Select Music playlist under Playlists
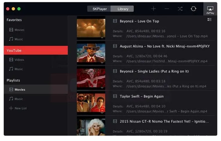221x141 pixels. click(x=16, y=99)
